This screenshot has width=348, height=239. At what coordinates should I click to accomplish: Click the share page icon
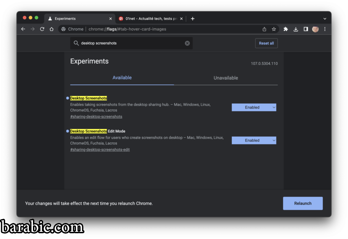point(264,29)
